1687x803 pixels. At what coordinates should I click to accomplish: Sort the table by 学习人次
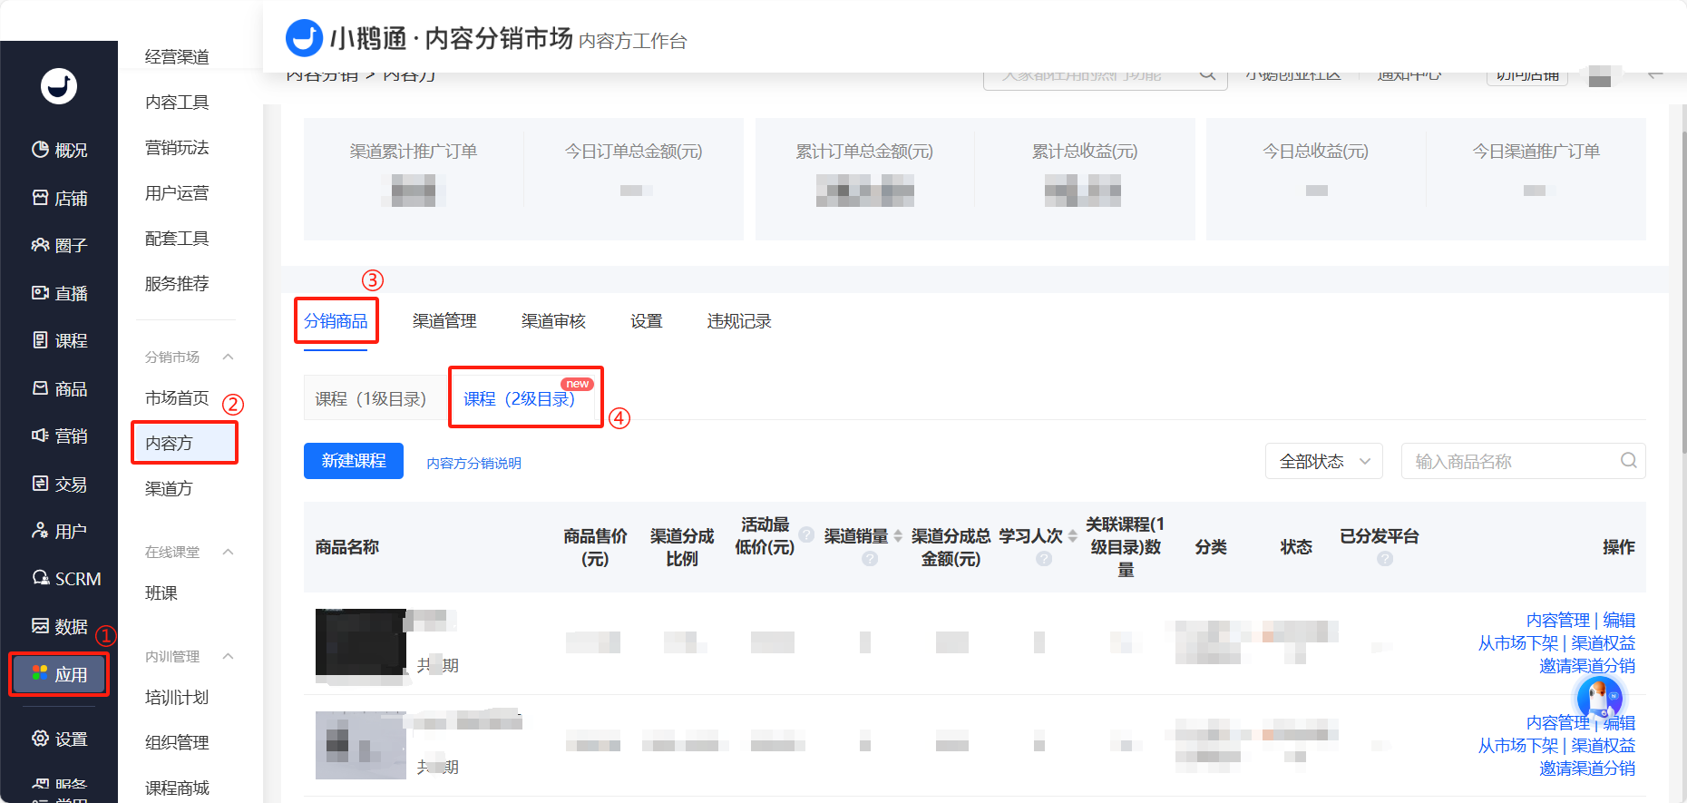coord(1072,536)
